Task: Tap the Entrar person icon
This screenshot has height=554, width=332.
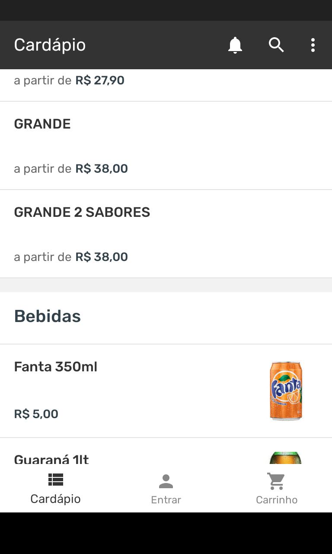Action: (166, 481)
